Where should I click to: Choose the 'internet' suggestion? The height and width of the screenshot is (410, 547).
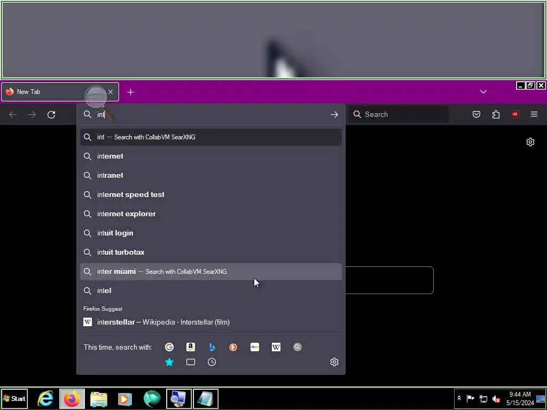tap(211, 156)
